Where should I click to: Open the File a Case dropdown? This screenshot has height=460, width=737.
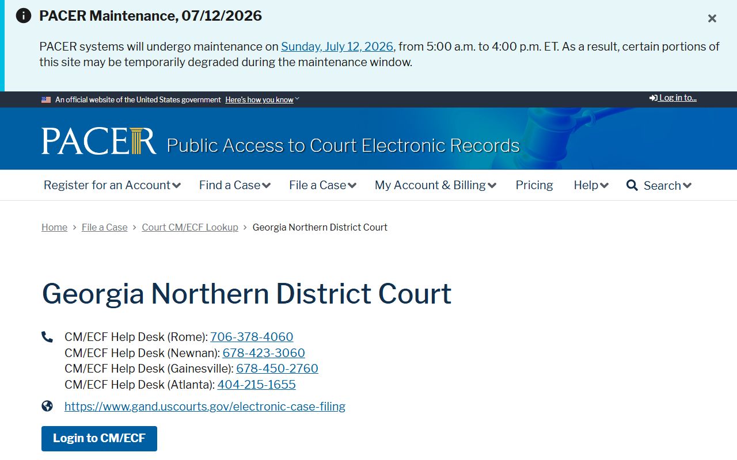323,185
